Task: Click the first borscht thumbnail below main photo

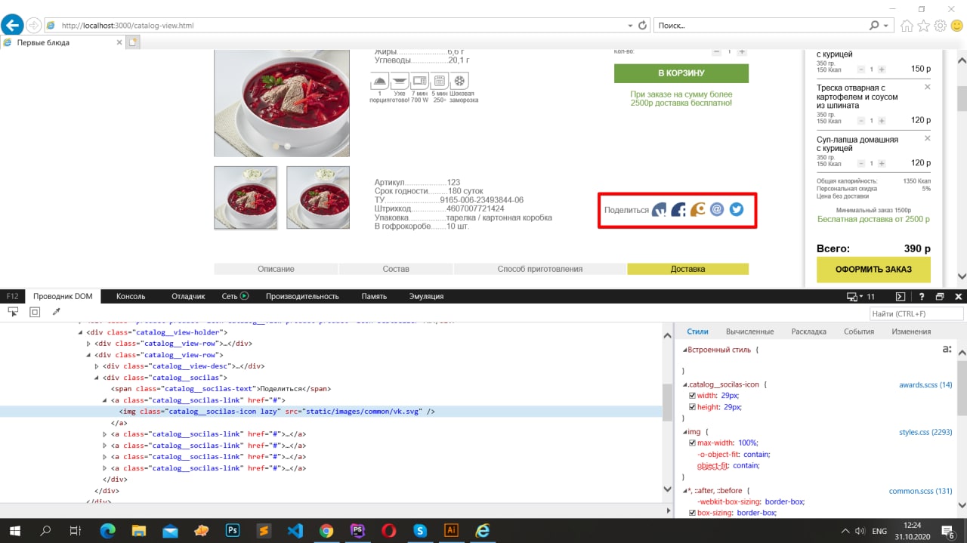Action: (246, 197)
